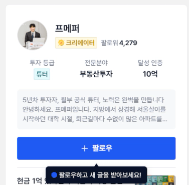The image size is (189, 185).
Task: Select the 크리에이터 badge label
Action: [x=76, y=43]
